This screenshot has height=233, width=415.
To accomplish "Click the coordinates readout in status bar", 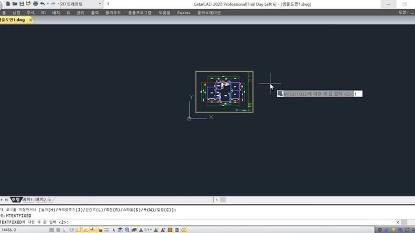I will click(9, 230).
